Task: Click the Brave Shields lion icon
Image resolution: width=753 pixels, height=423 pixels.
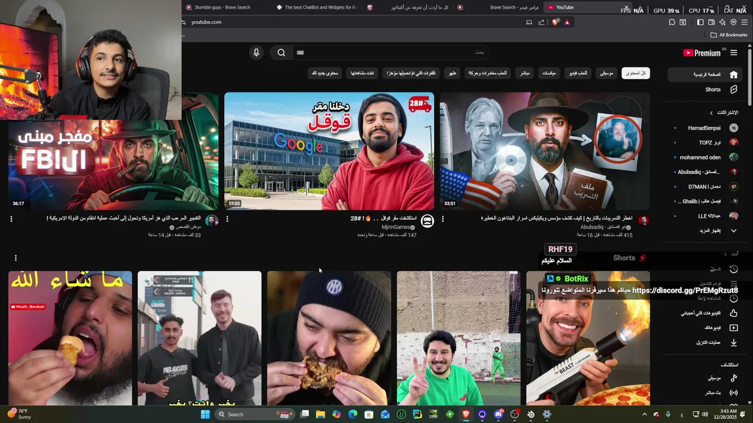Action: 555,22
